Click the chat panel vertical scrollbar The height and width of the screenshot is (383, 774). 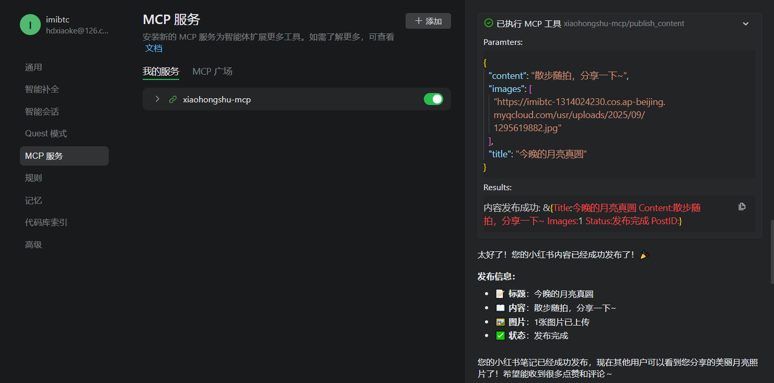click(x=771, y=251)
